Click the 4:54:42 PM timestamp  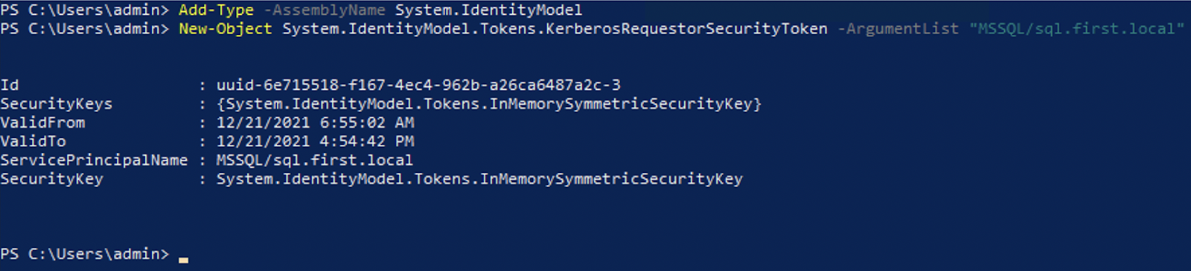coord(367,141)
